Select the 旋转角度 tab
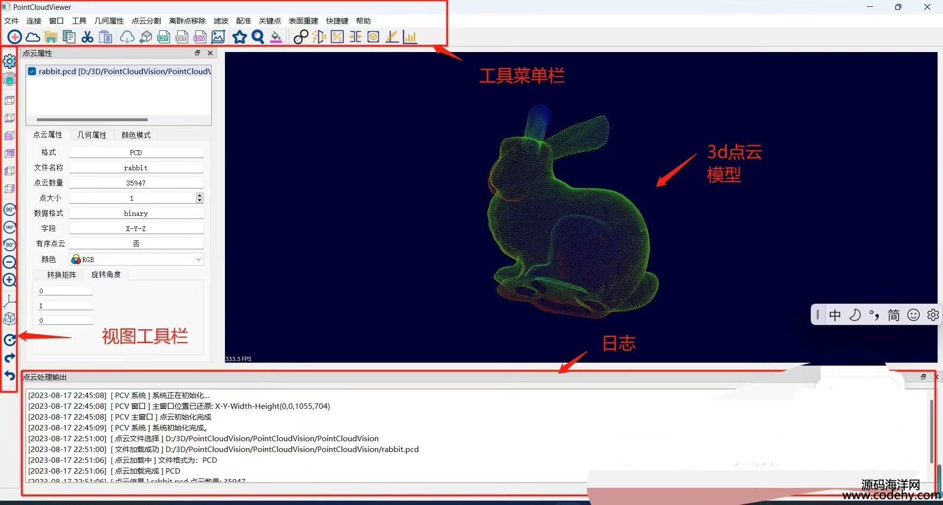The width and height of the screenshot is (943, 505). 106,274
